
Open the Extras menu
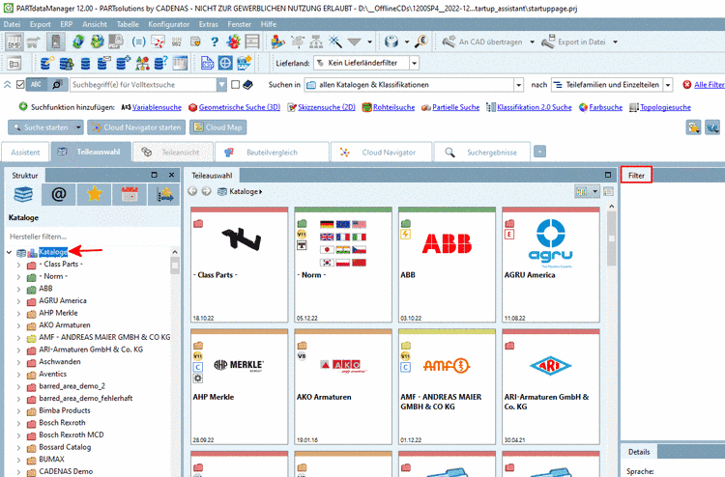coord(209,24)
